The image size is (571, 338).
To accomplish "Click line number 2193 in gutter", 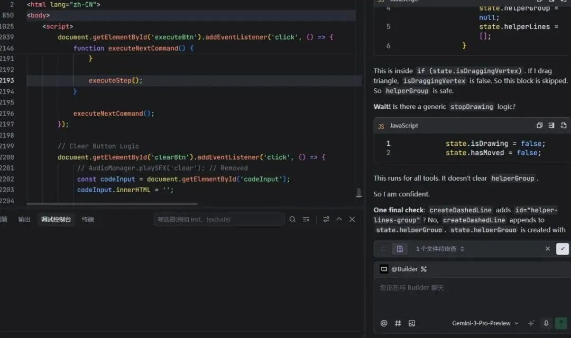I will (x=7, y=80).
